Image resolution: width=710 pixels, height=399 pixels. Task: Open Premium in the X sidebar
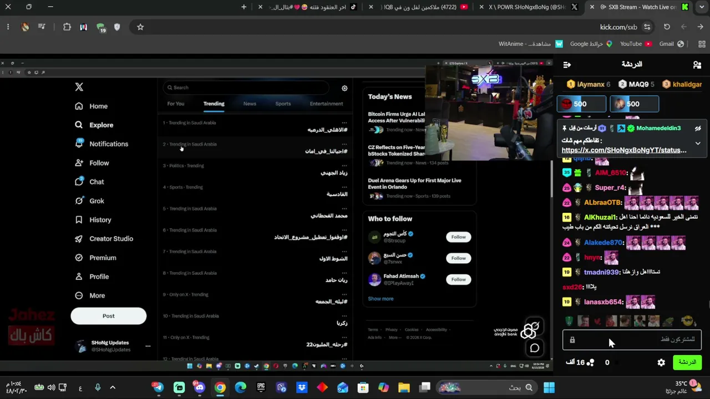pyautogui.click(x=95, y=258)
